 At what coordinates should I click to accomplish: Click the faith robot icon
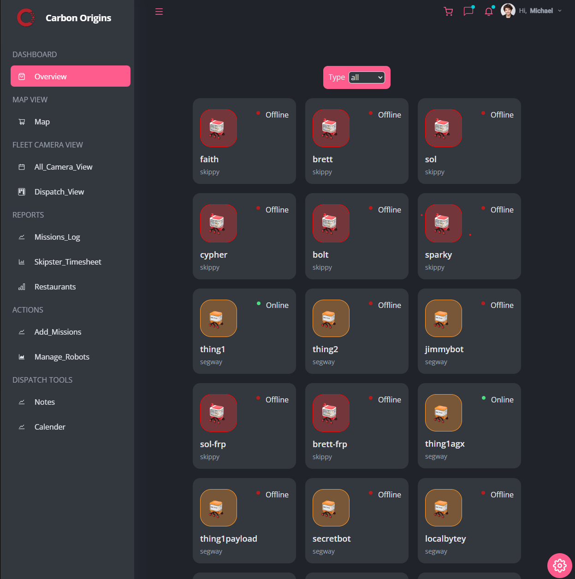(x=219, y=128)
